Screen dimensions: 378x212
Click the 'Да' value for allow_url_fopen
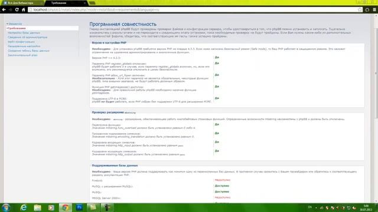pyautogui.click(x=217, y=75)
